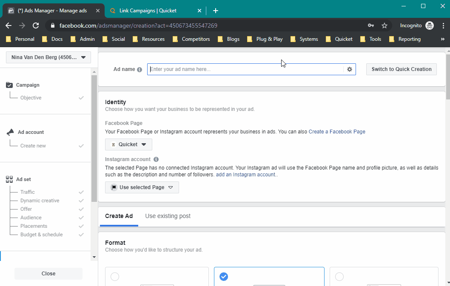The height and width of the screenshot is (286, 450).
Task: Open the Create a Facebook Page link
Action: tap(337, 132)
